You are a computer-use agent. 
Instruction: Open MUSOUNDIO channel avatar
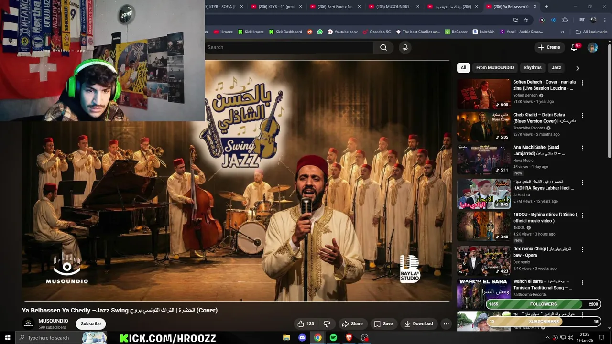pyautogui.click(x=29, y=323)
